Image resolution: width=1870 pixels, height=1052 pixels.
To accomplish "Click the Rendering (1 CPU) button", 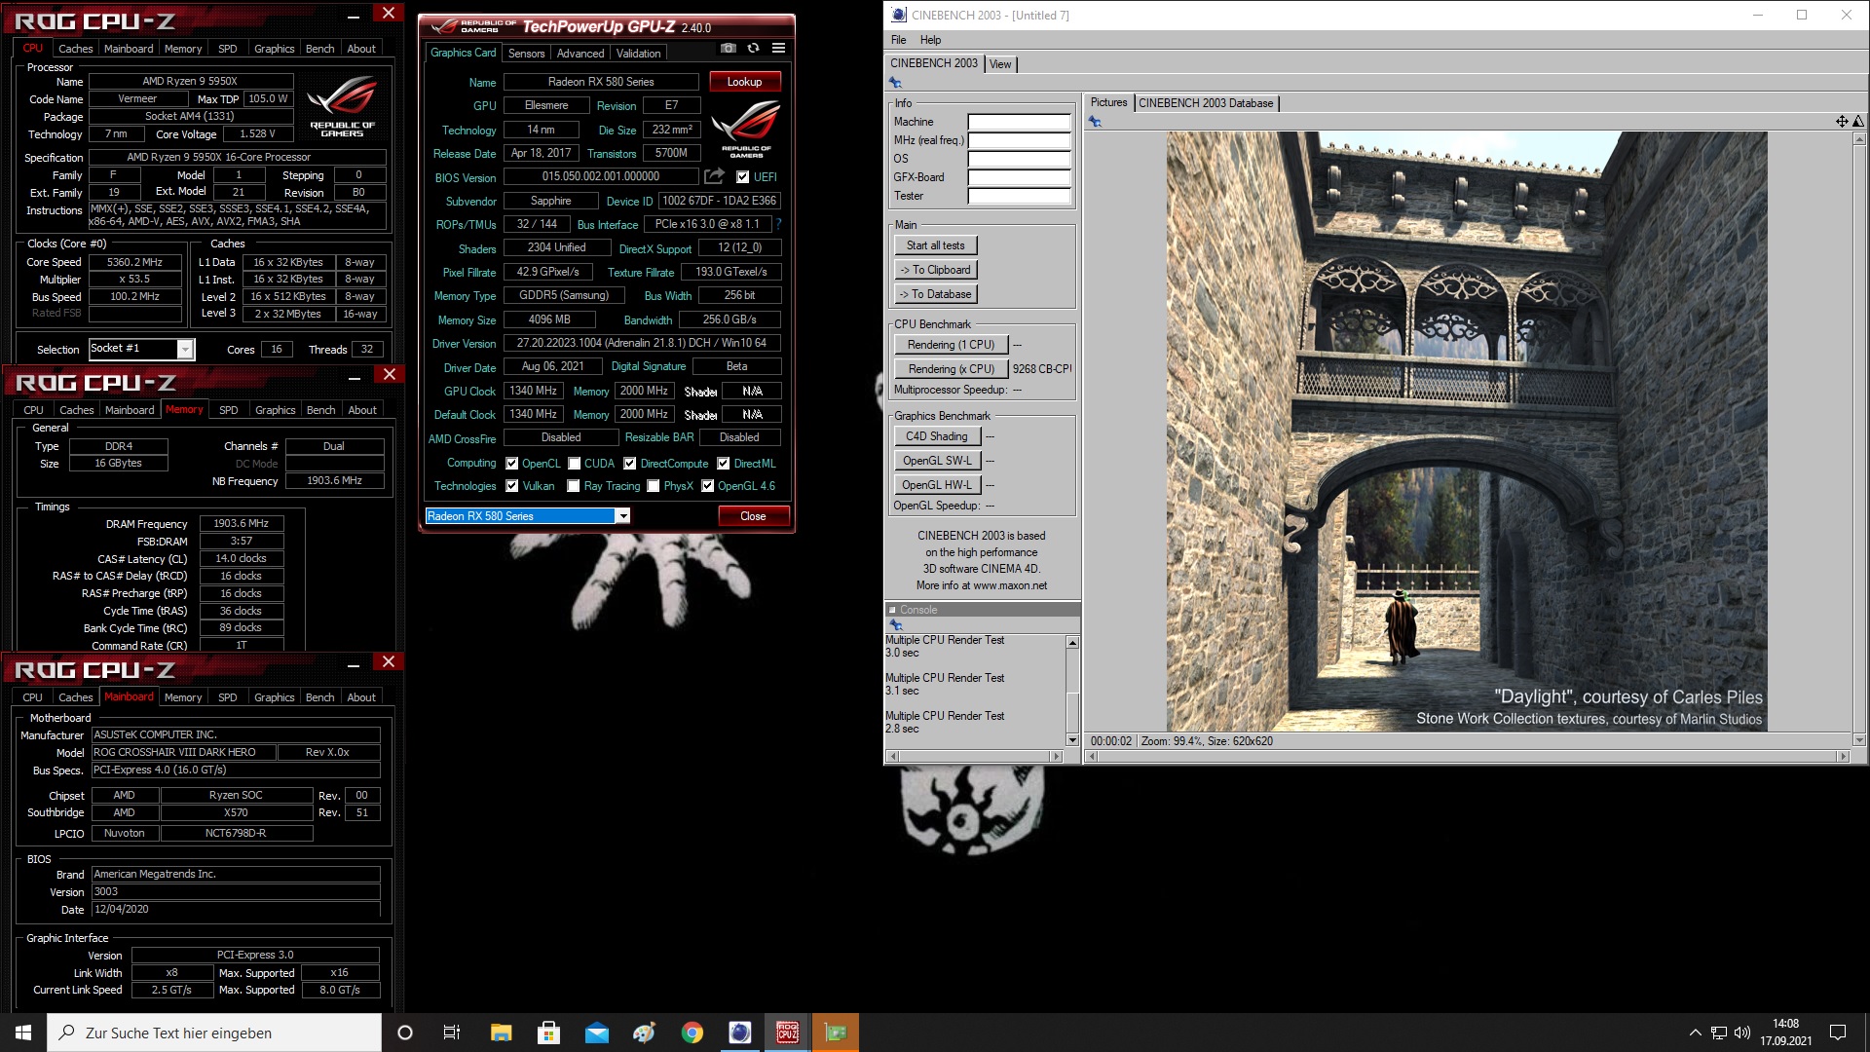I will pos(951,345).
